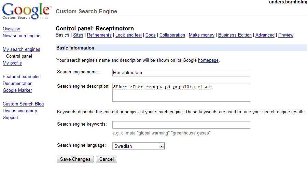Screen dimensions: 307x172
Task: Open the Preview tab
Action: click(x=285, y=35)
